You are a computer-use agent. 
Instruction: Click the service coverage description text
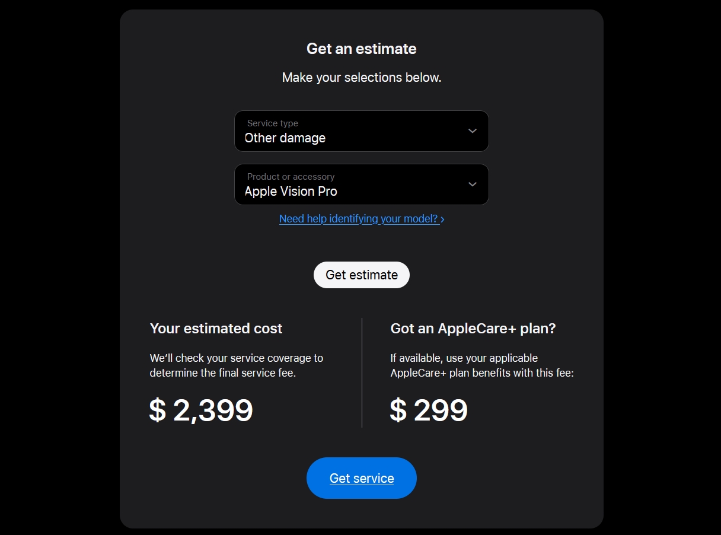pyautogui.click(x=237, y=366)
